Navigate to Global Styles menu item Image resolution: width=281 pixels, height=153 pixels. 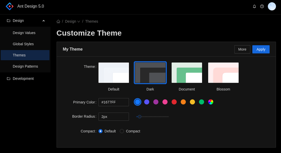[x=23, y=44]
